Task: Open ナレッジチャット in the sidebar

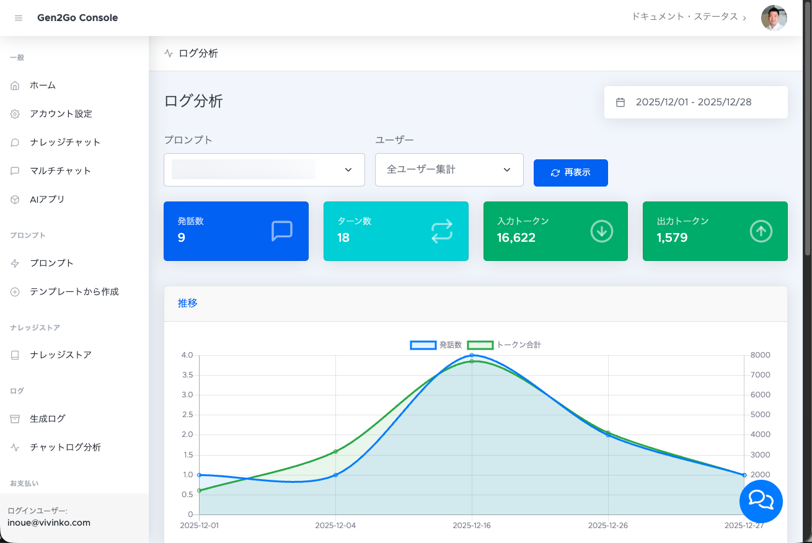Action: [65, 143]
